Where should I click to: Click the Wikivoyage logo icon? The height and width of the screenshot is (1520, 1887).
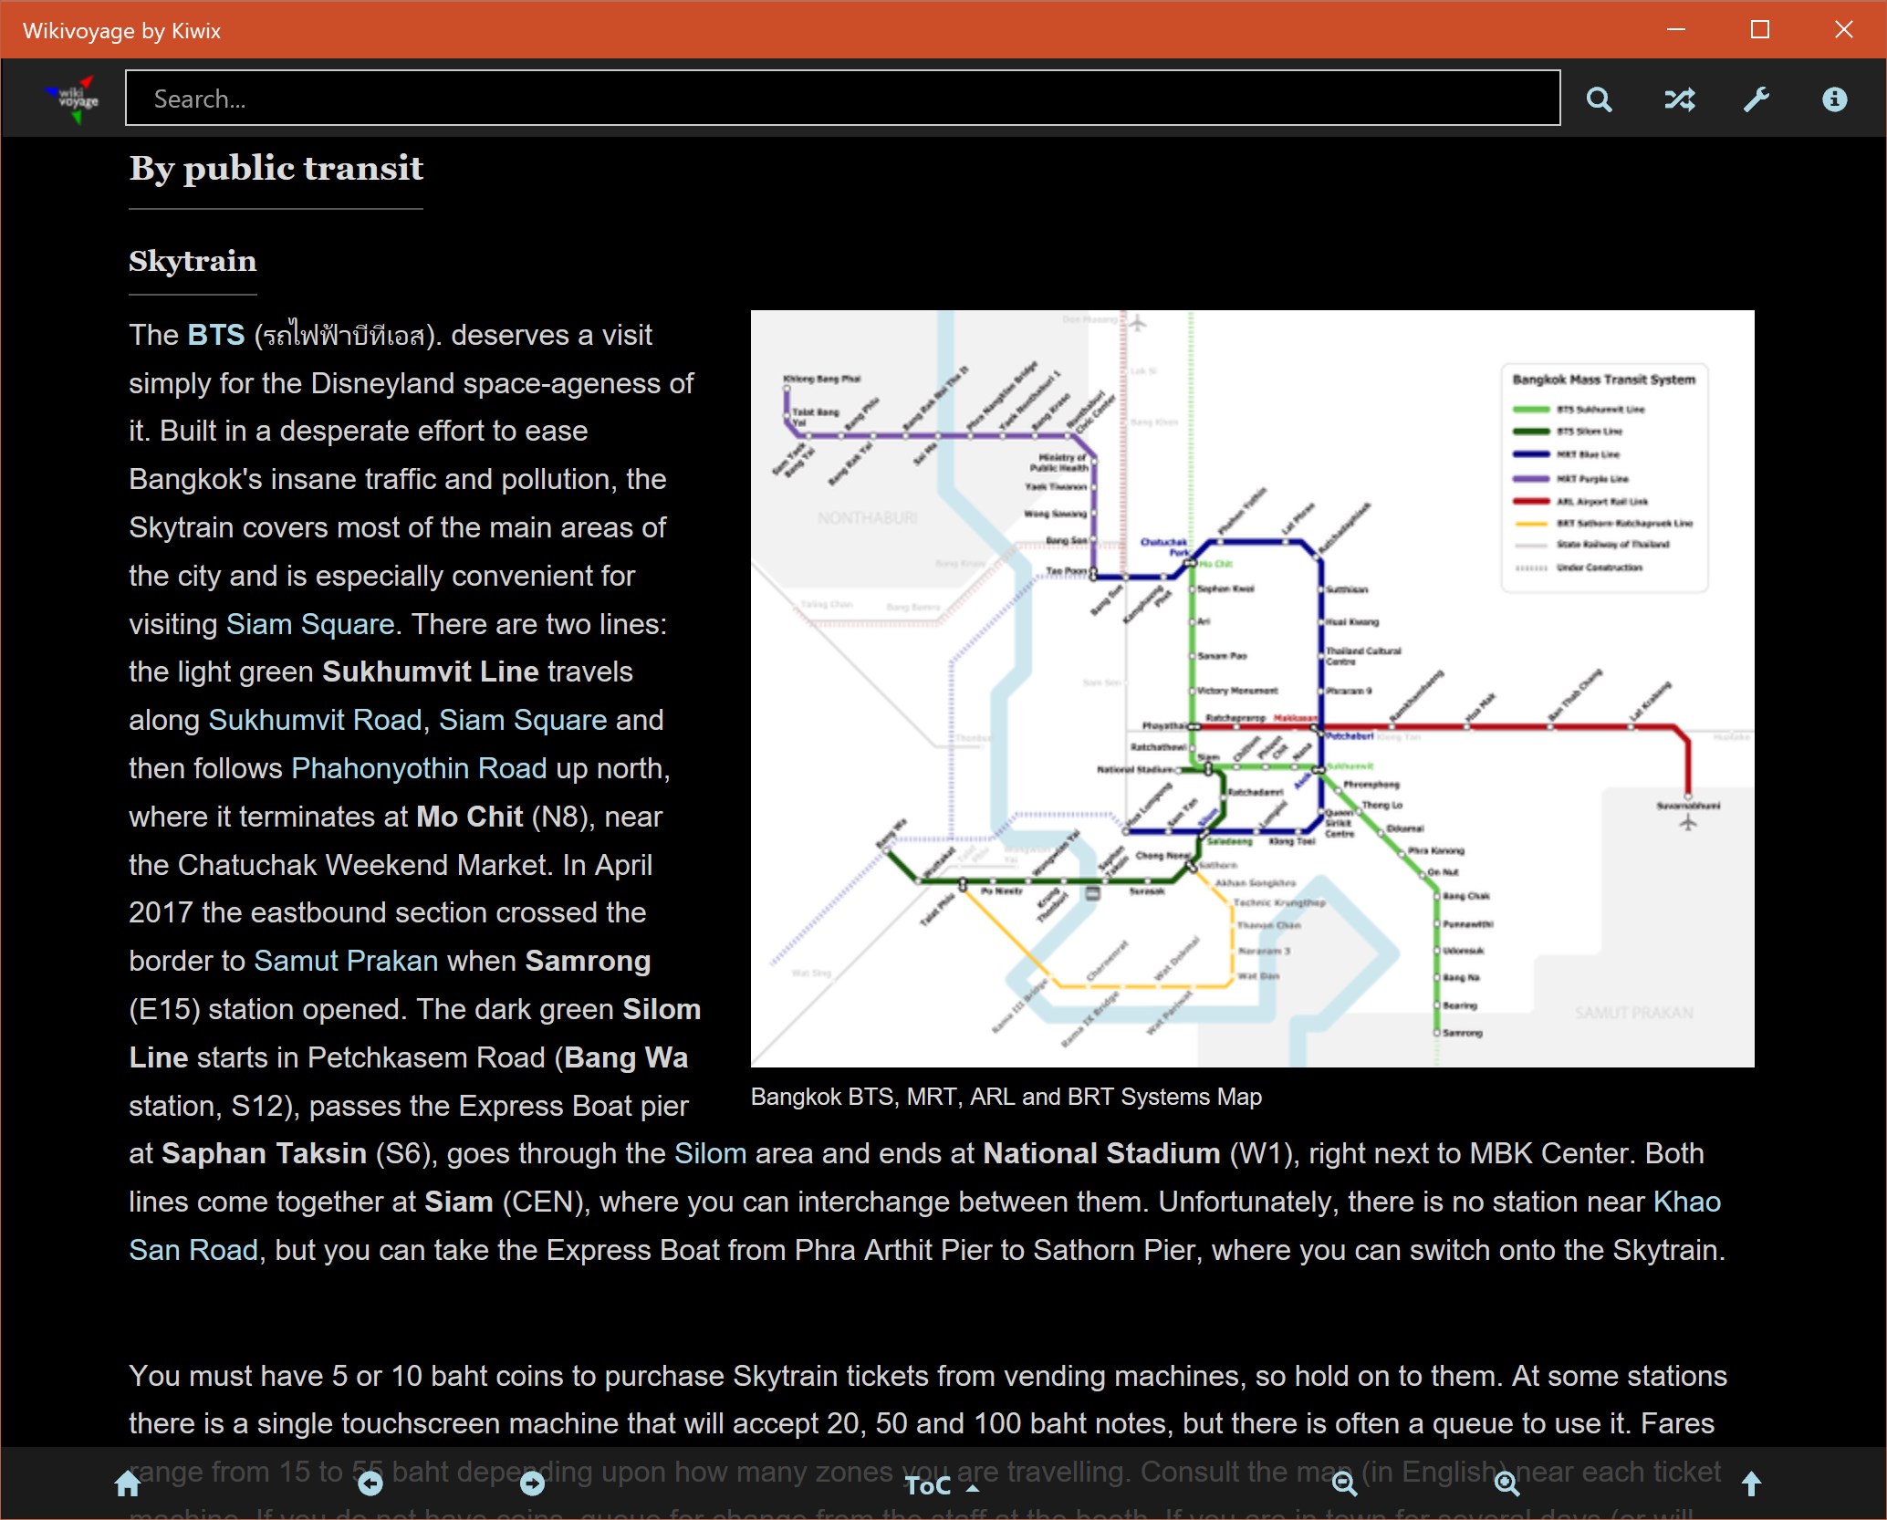point(74,99)
